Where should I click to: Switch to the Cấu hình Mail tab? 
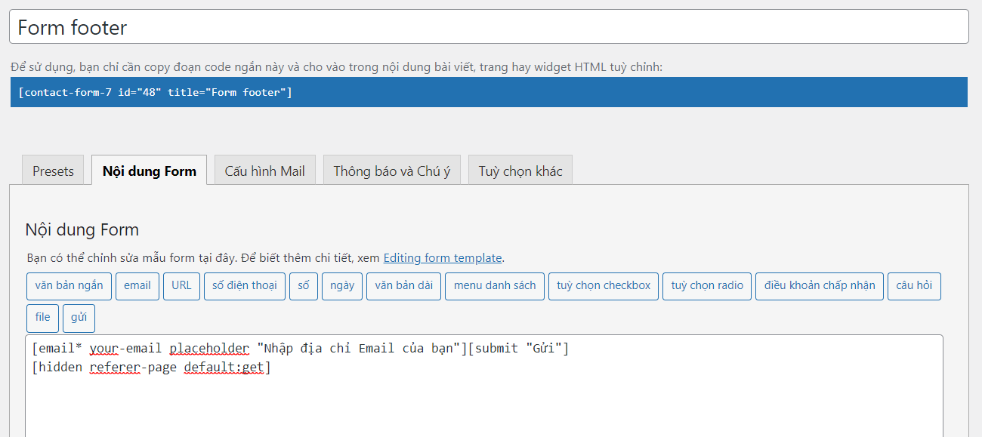(x=265, y=171)
